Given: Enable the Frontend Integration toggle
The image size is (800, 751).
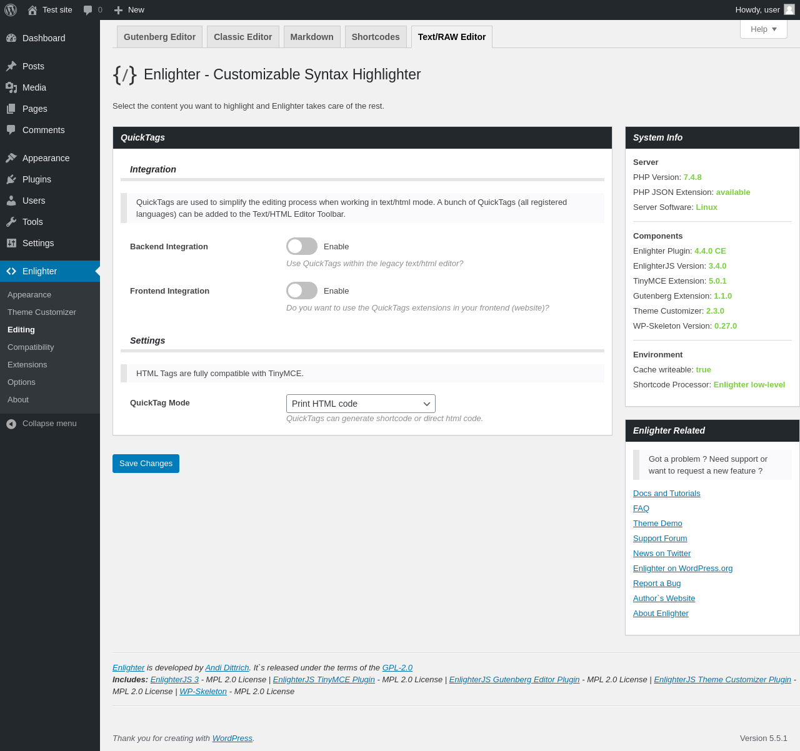Looking at the screenshot, I should click(302, 291).
